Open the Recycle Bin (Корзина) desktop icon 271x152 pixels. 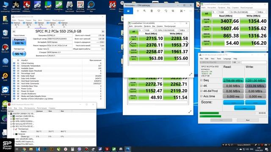tap(5, 34)
